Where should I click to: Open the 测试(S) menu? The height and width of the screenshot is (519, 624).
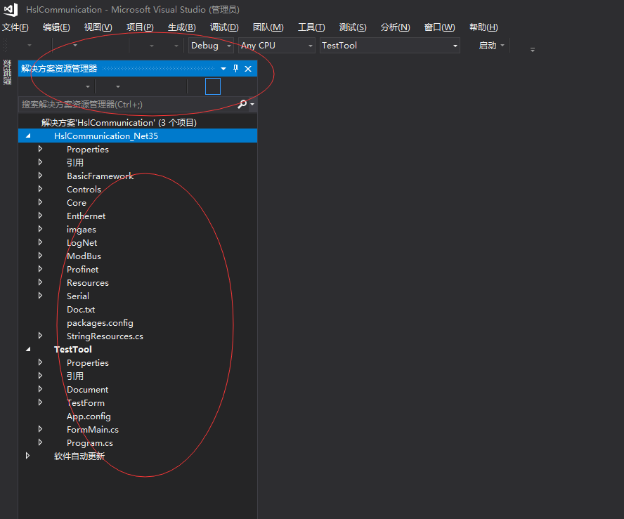point(353,27)
